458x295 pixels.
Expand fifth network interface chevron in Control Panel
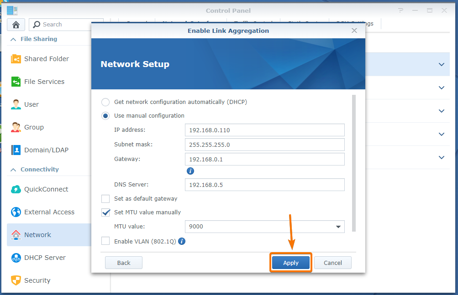point(442,157)
